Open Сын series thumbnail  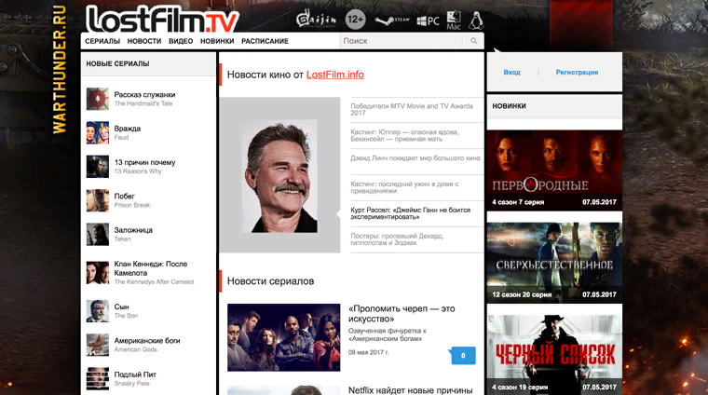98,311
